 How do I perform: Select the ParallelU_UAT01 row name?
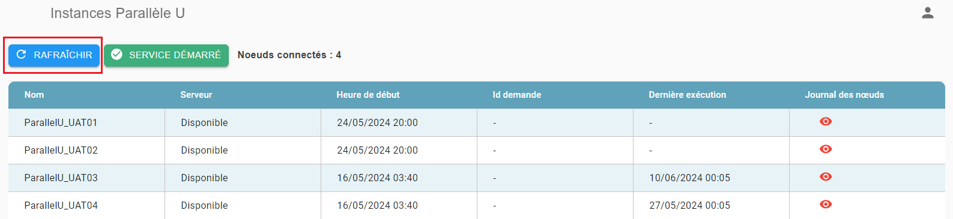click(x=61, y=122)
